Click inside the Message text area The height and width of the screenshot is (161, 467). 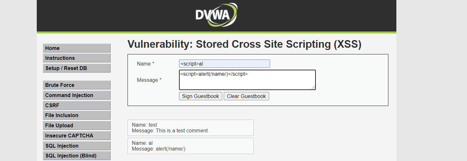(x=247, y=80)
